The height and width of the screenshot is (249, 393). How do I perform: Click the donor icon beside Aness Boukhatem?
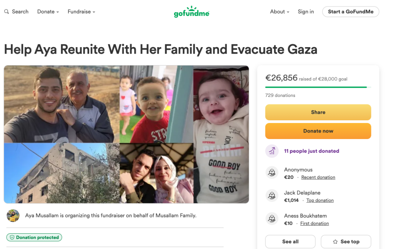click(272, 219)
